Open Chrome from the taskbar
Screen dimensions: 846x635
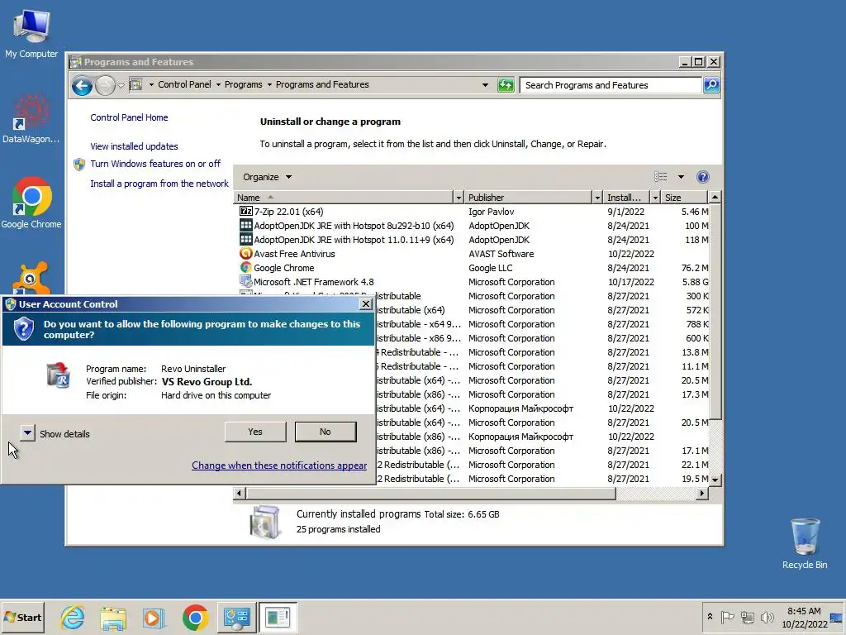(195, 617)
